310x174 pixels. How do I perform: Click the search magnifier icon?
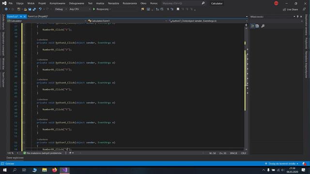pos(203,3)
